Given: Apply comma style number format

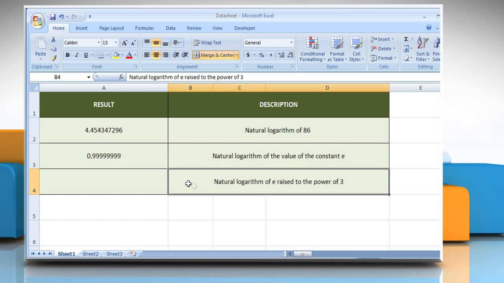Looking at the screenshot, I should [x=271, y=55].
